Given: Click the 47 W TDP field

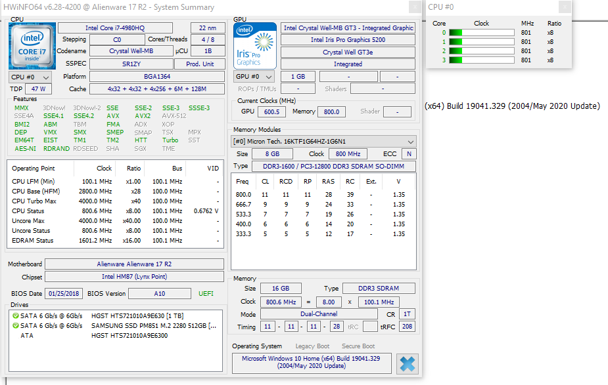Looking at the screenshot, I should [38, 89].
